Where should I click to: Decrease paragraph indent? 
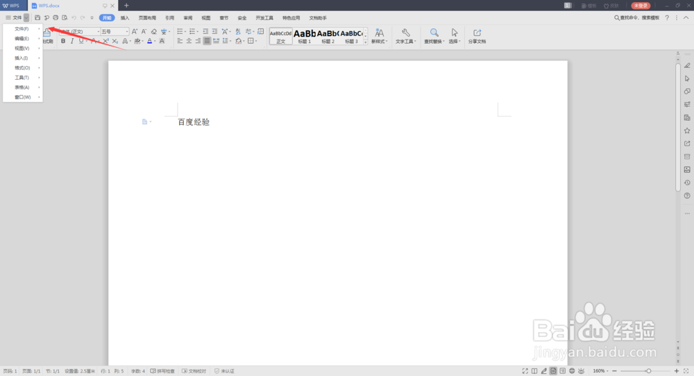coord(205,31)
